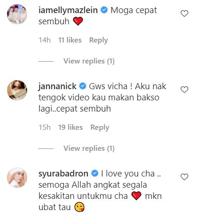
Task: Expand View replies under jannanick's comment
Action: [89, 148]
